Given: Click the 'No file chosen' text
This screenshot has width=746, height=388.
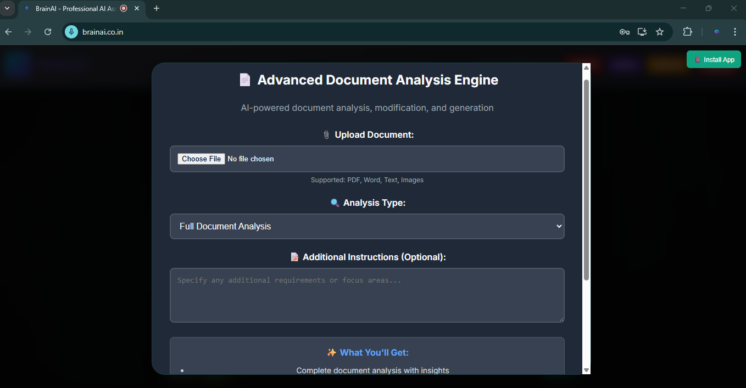Looking at the screenshot, I should tap(250, 159).
